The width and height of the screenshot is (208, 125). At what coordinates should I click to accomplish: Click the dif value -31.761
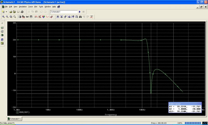point(196,111)
